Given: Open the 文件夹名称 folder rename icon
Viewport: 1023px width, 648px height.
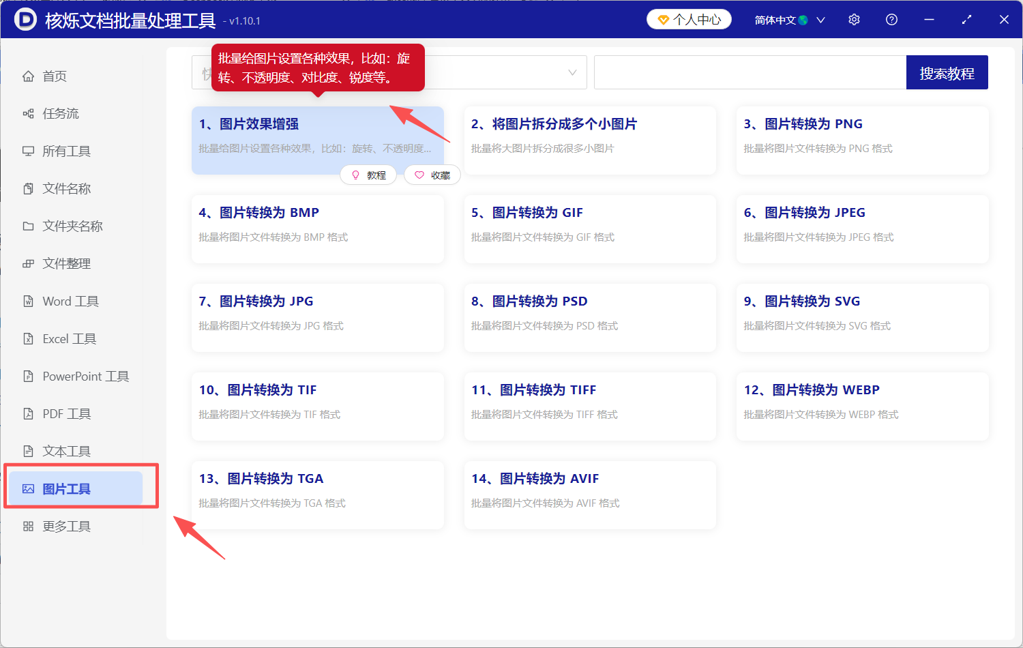Looking at the screenshot, I should click(29, 226).
